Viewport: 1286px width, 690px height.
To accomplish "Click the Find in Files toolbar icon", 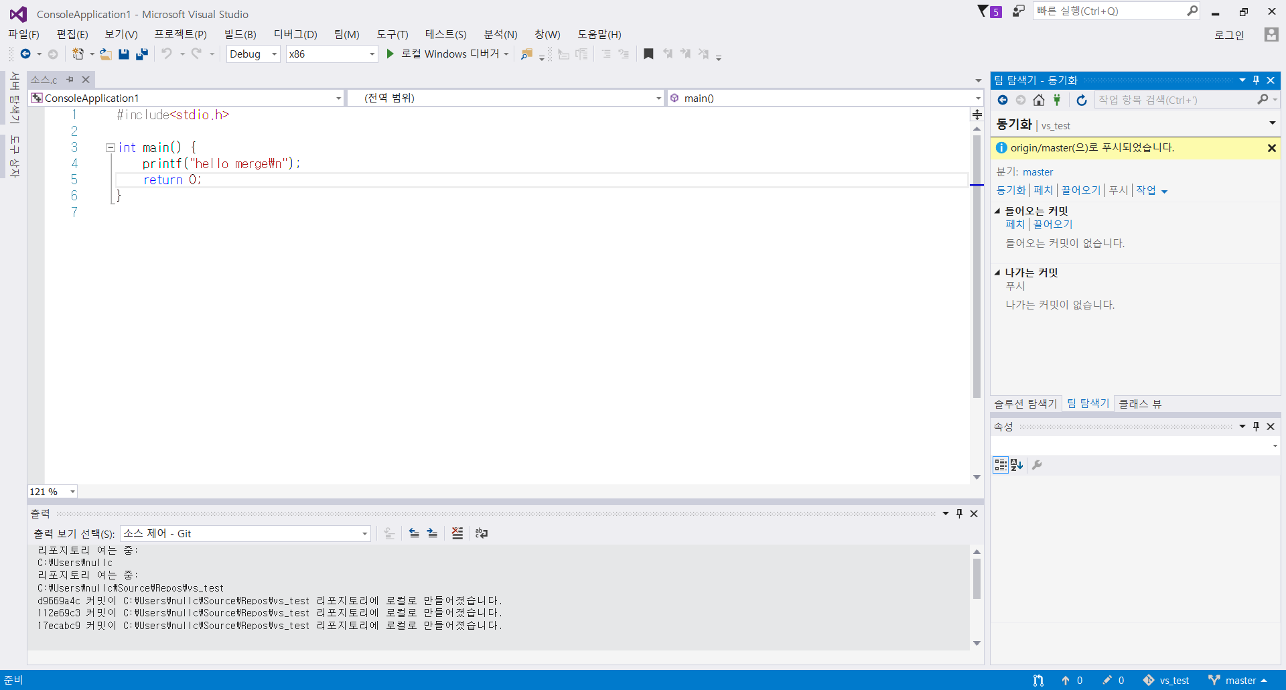I will (526, 54).
